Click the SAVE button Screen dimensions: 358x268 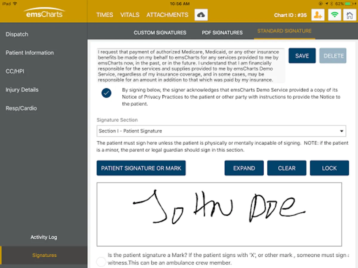(302, 56)
